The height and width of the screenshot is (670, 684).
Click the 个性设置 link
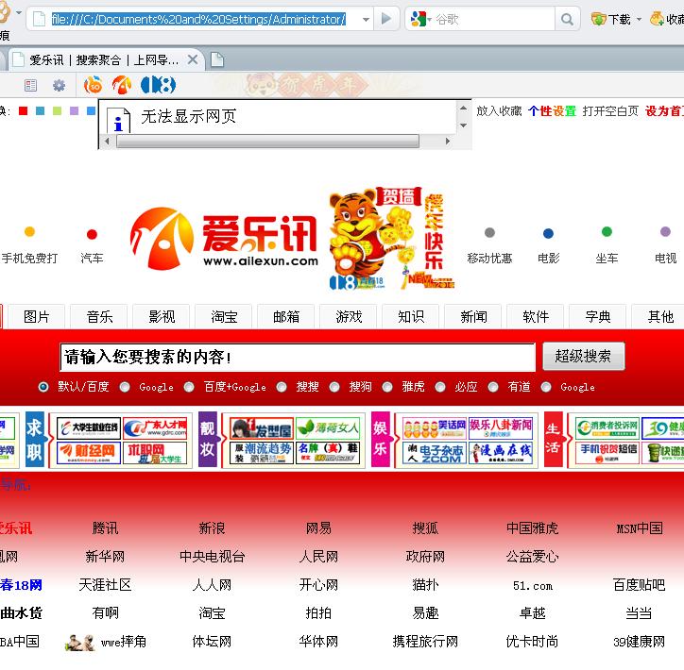pos(553,111)
